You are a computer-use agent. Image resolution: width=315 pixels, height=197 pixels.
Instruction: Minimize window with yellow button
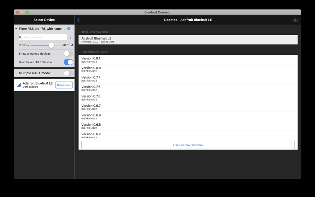point(22,12)
